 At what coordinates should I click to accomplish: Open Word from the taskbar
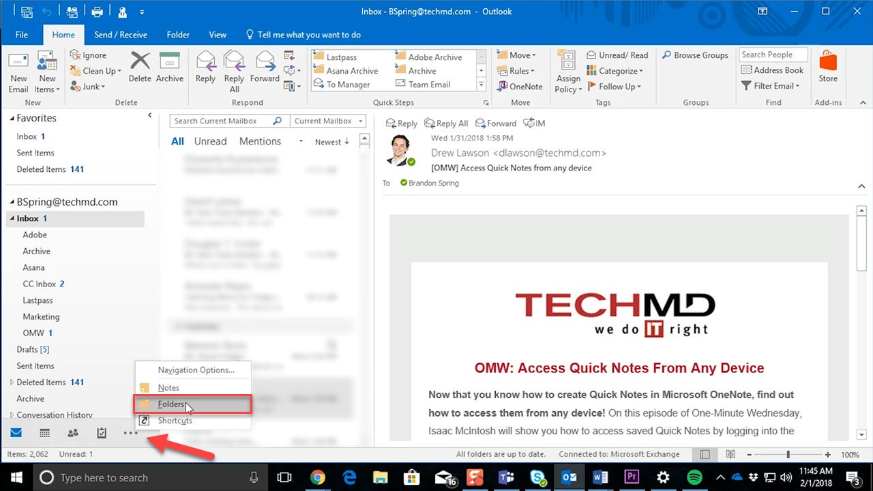pos(600,477)
